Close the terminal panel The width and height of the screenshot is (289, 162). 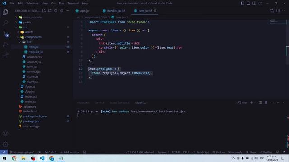(x=284, y=103)
